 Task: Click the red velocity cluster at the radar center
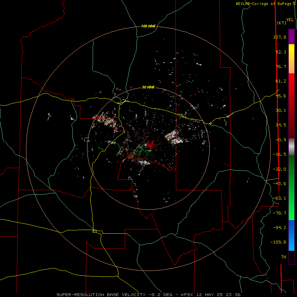[x=150, y=145]
